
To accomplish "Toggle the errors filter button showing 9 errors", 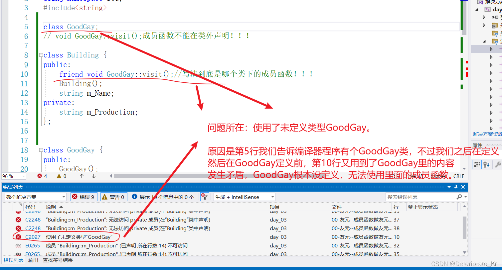I will [x=84, y=197].
